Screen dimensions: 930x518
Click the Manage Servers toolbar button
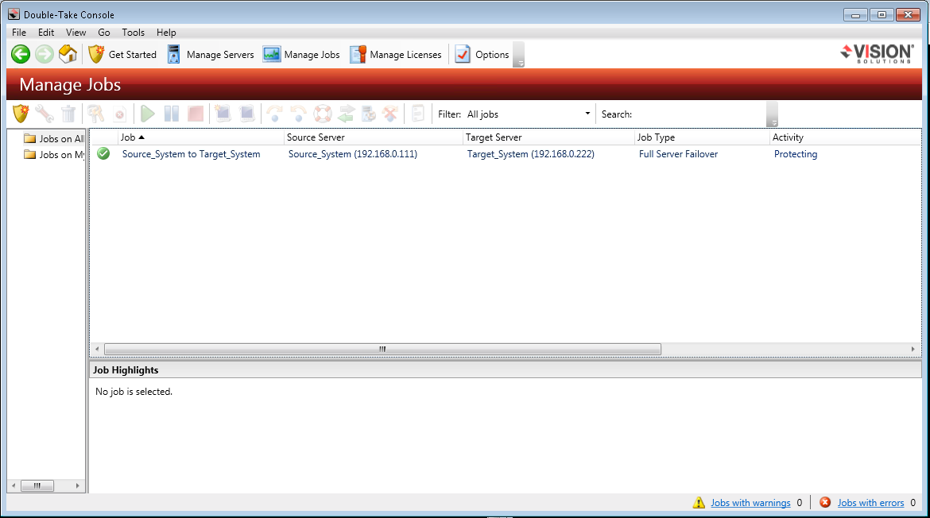(211, 55)
